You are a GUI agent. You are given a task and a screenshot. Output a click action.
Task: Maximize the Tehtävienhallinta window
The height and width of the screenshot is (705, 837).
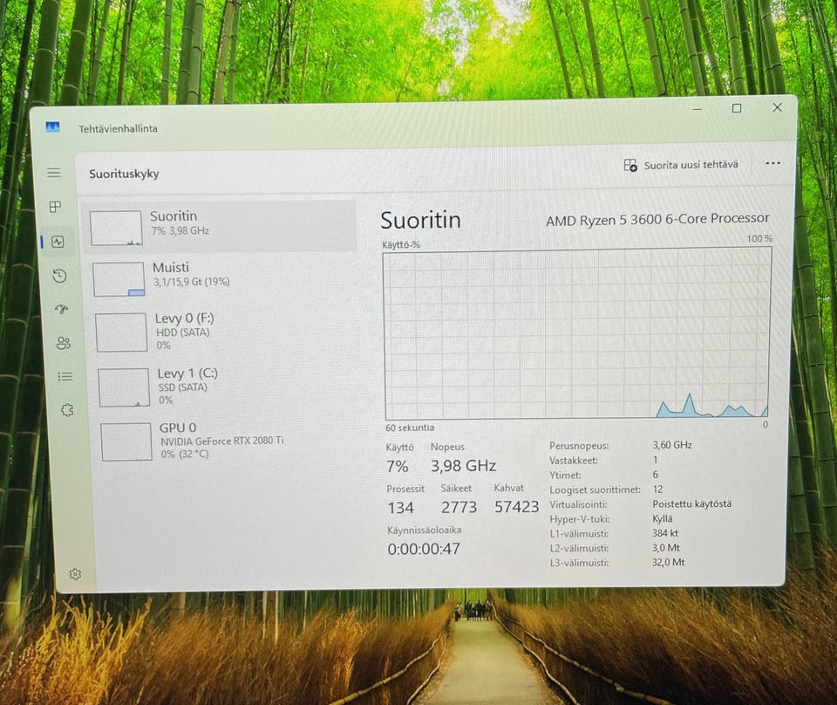(x=737, y=108)
